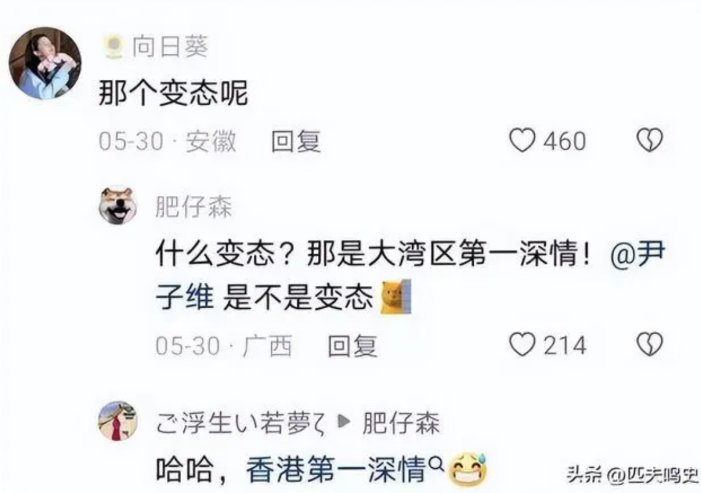This screenshot has height=493, width=701.
Task: Tap the 460 like count
Action: 564,141
